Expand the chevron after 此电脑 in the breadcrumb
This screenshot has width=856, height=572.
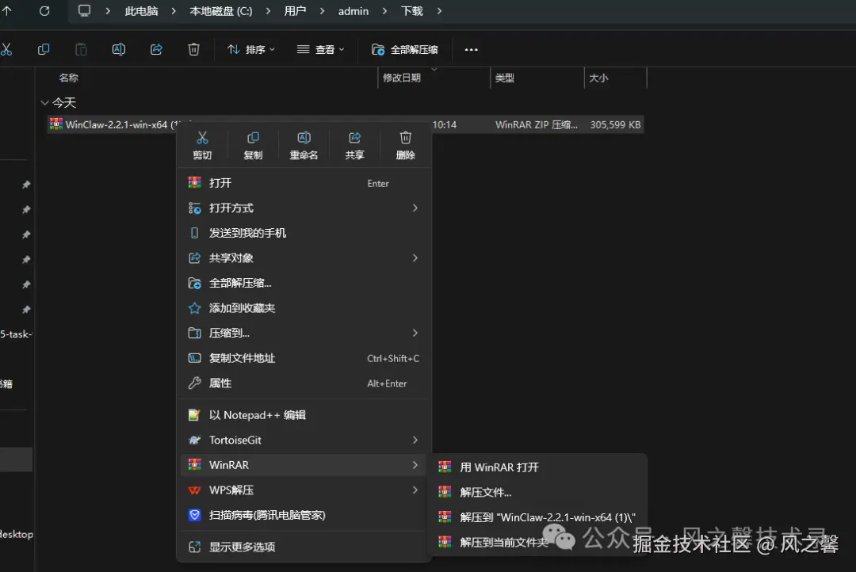[x=174, y=11]
